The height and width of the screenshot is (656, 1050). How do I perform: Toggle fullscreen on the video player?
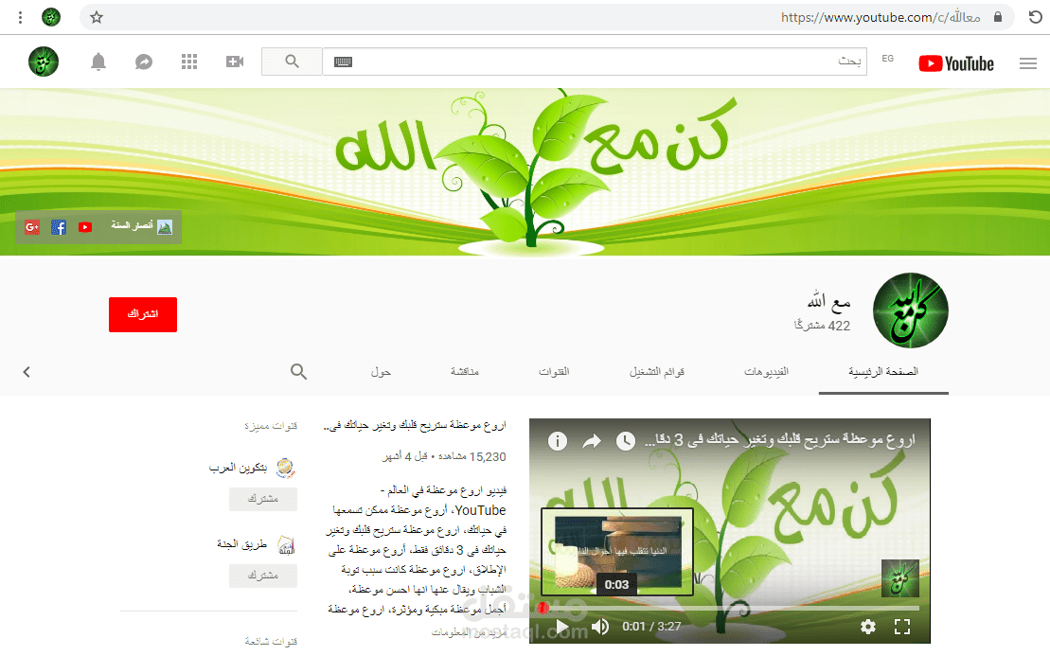(x=901, y=626)
